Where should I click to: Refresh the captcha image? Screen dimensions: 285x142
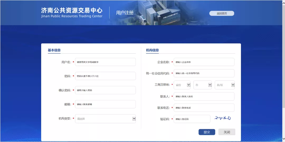pos(222,118)
